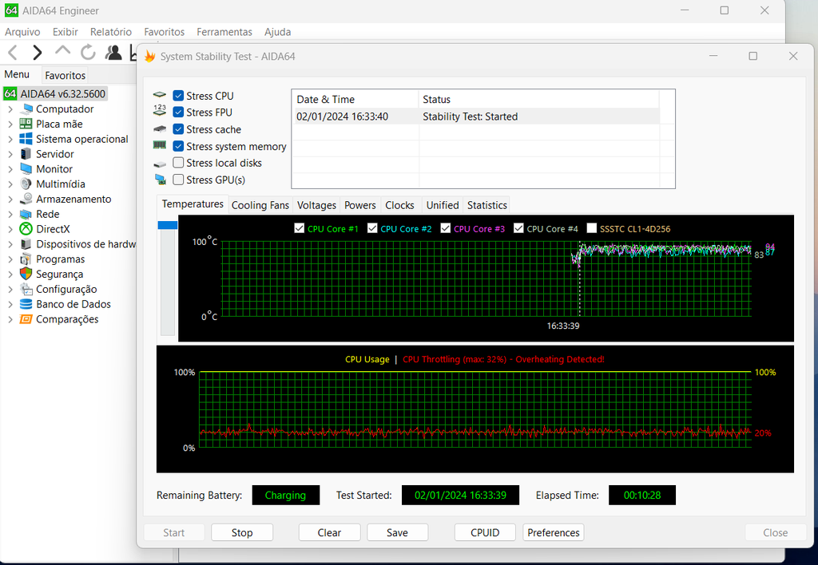
Task: Switch to the Voltages tab
Action: click(316, 204)
